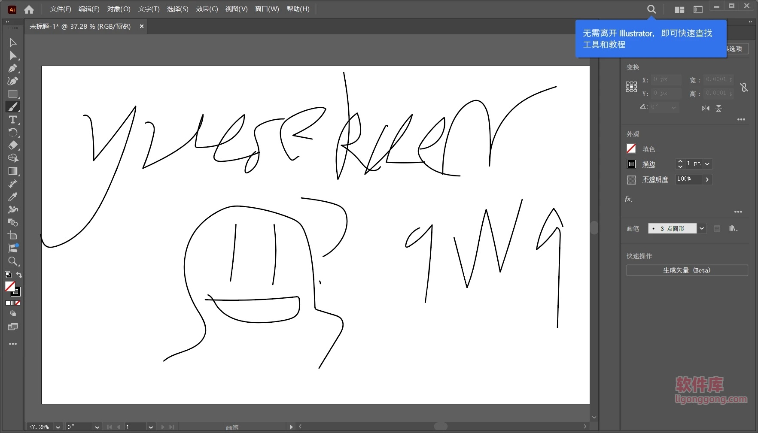Click the horizontal scrollbar thumb
The image size is (758, 433).
(x=441, y=427)
